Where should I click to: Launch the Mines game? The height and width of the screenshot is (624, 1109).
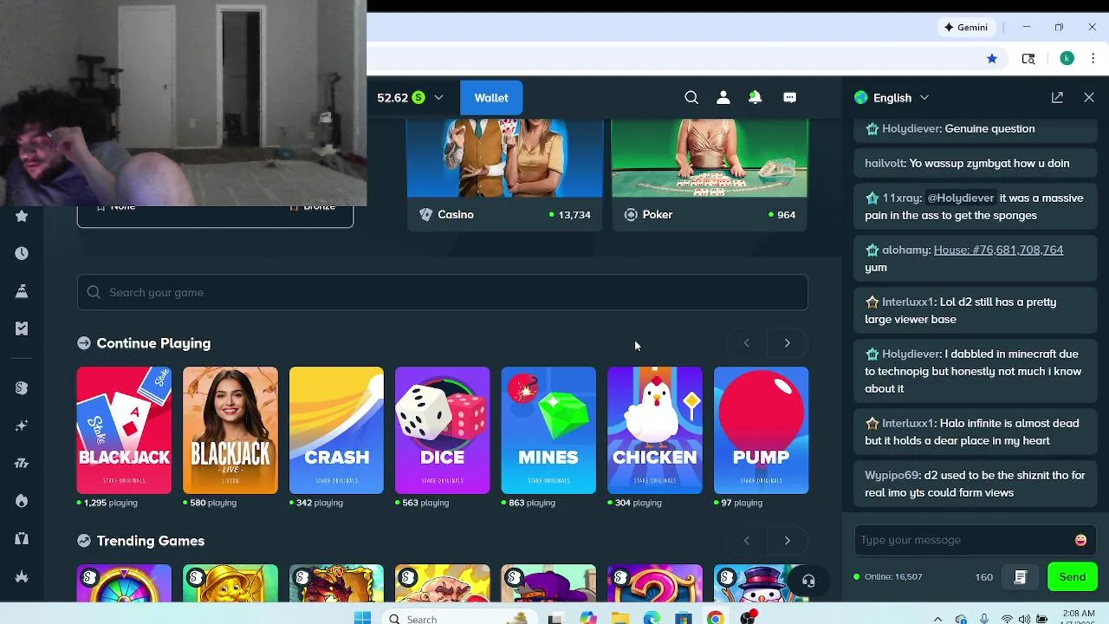pyautogui.click(x=548, y=430)
